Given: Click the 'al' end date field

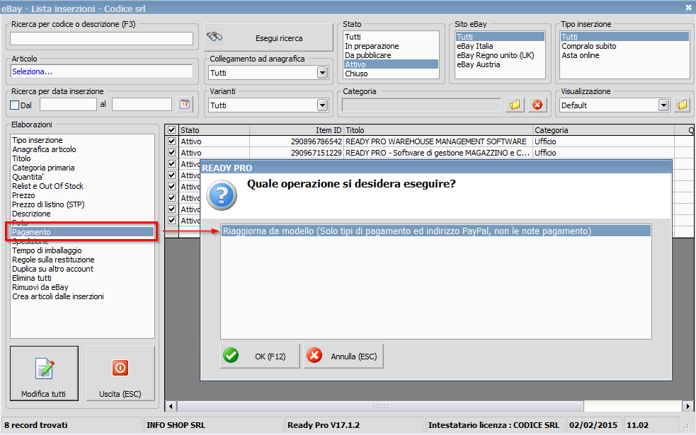Looking at the screenshot, I should (x=142, y=105).
